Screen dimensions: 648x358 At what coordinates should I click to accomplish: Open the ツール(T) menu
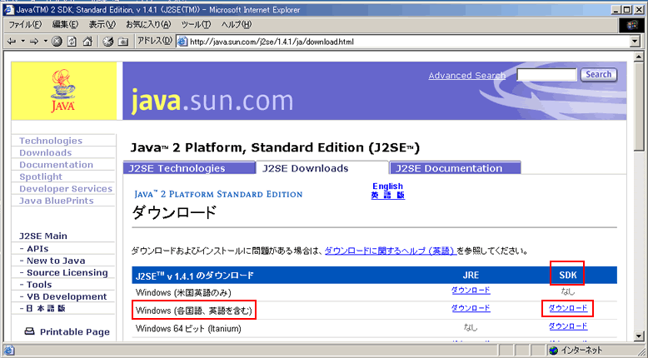coord(196,24)
